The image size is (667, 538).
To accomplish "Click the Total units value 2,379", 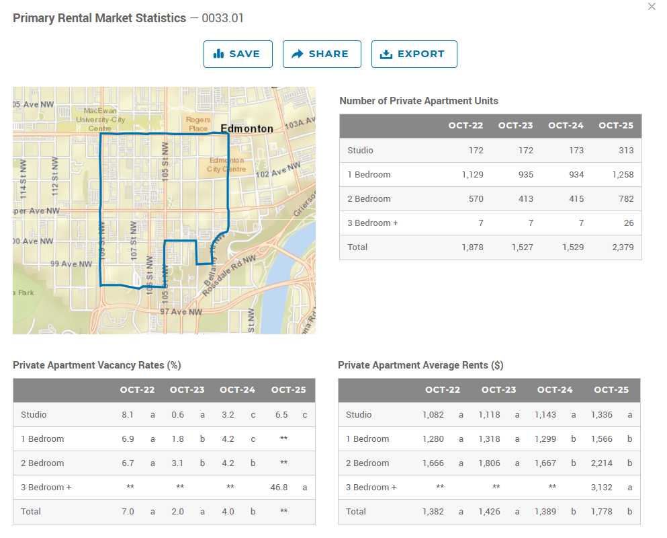I will (621, 247).
